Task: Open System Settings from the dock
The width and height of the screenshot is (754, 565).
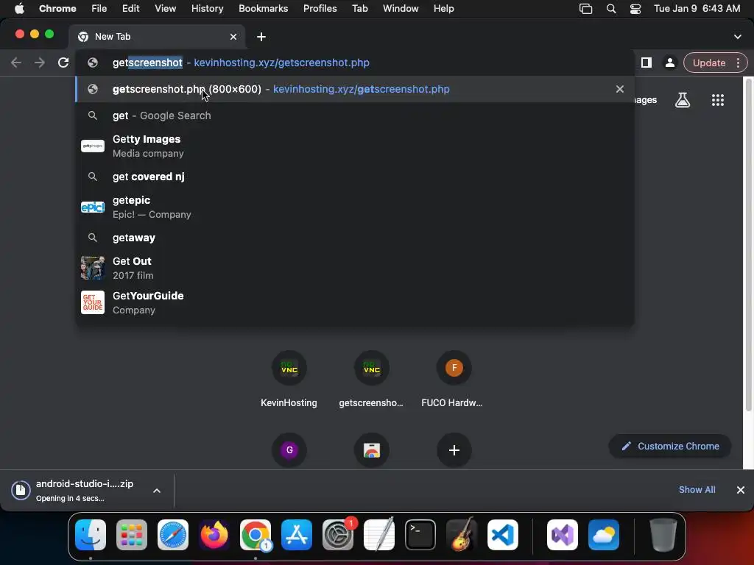Action: point(338,535)
